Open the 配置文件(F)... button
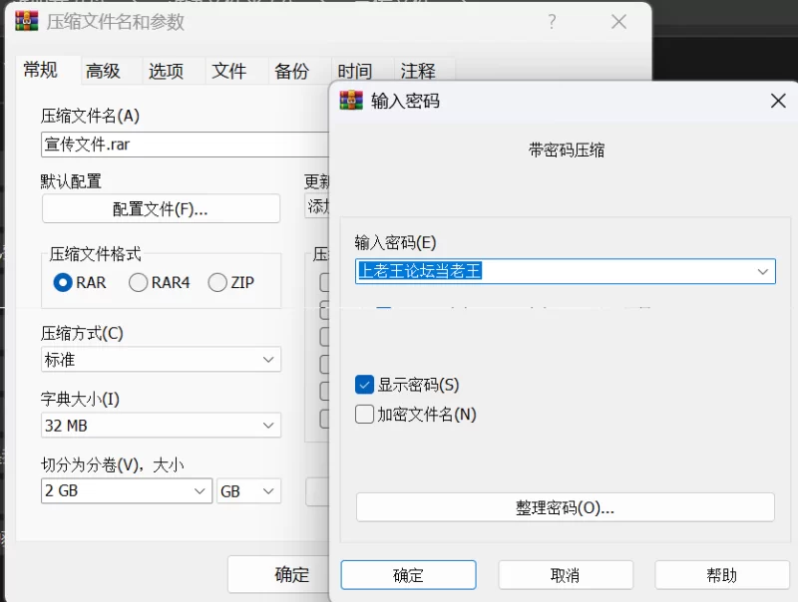Screen dimensions: 798x602 point(161,208)
